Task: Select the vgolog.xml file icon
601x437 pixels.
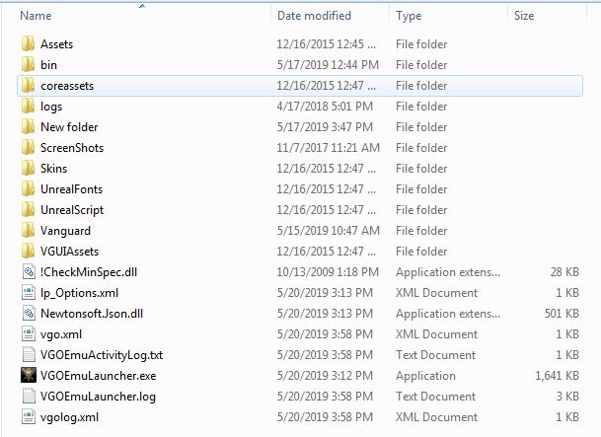Action: pyautogui.click(x=28, y=417)
